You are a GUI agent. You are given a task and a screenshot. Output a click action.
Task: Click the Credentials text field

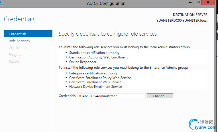pyautogui.click(x=111, y=96)
